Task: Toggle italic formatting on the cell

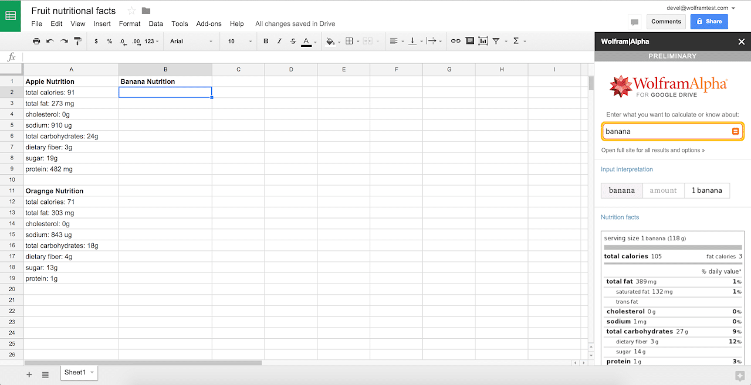Action: [279, 41]
